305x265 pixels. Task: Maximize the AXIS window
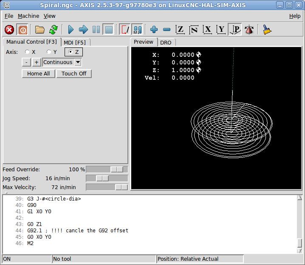point(289,5)
